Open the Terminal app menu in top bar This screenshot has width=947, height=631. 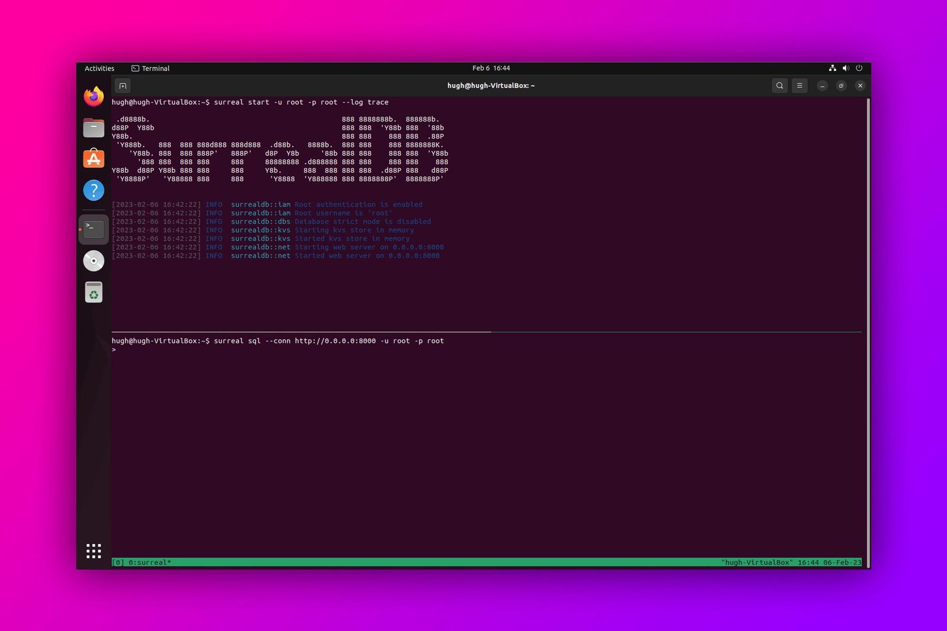click(x=150, y=68)
